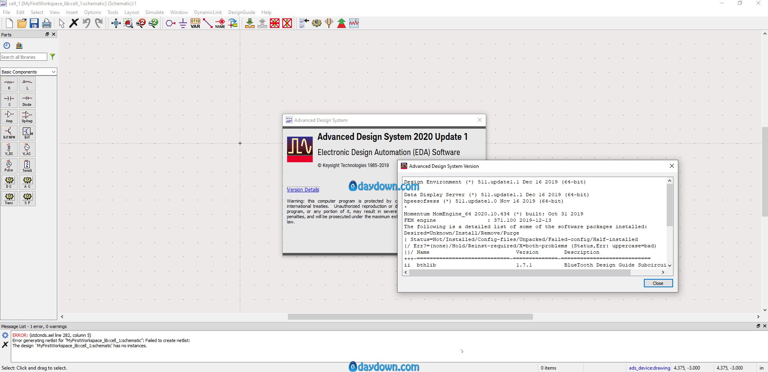Viewport: 768px width, 372px height.
Task: Click the version list horizontal scrollbar thumb
Action: [520, 273]
